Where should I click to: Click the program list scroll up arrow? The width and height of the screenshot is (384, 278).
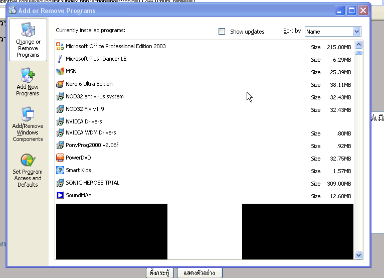pos(358,45)
